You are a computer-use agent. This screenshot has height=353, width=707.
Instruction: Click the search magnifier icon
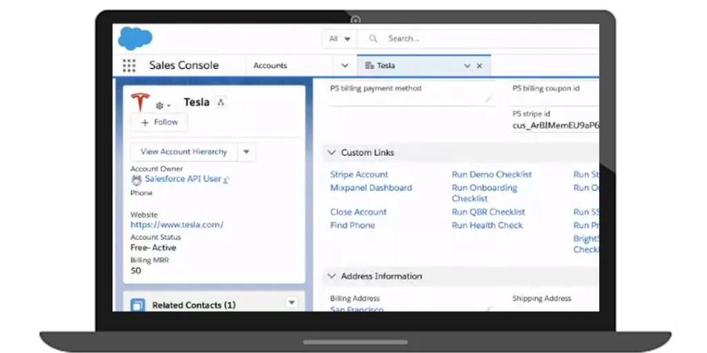point(373,39)
